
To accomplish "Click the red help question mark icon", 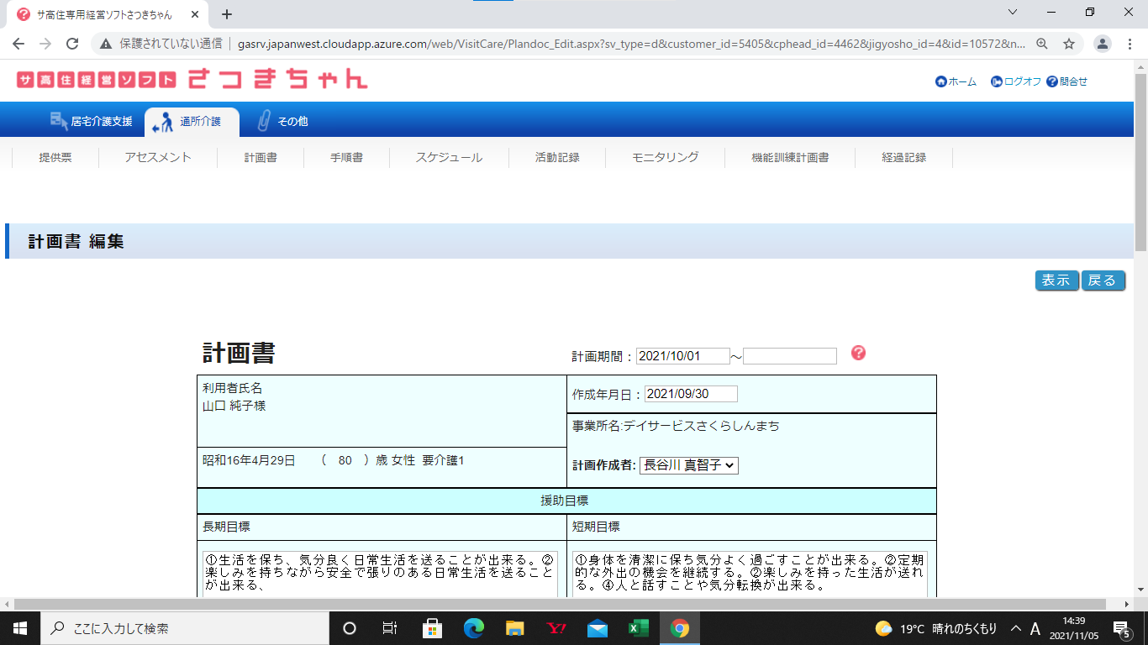I will (x=858, y=353).
